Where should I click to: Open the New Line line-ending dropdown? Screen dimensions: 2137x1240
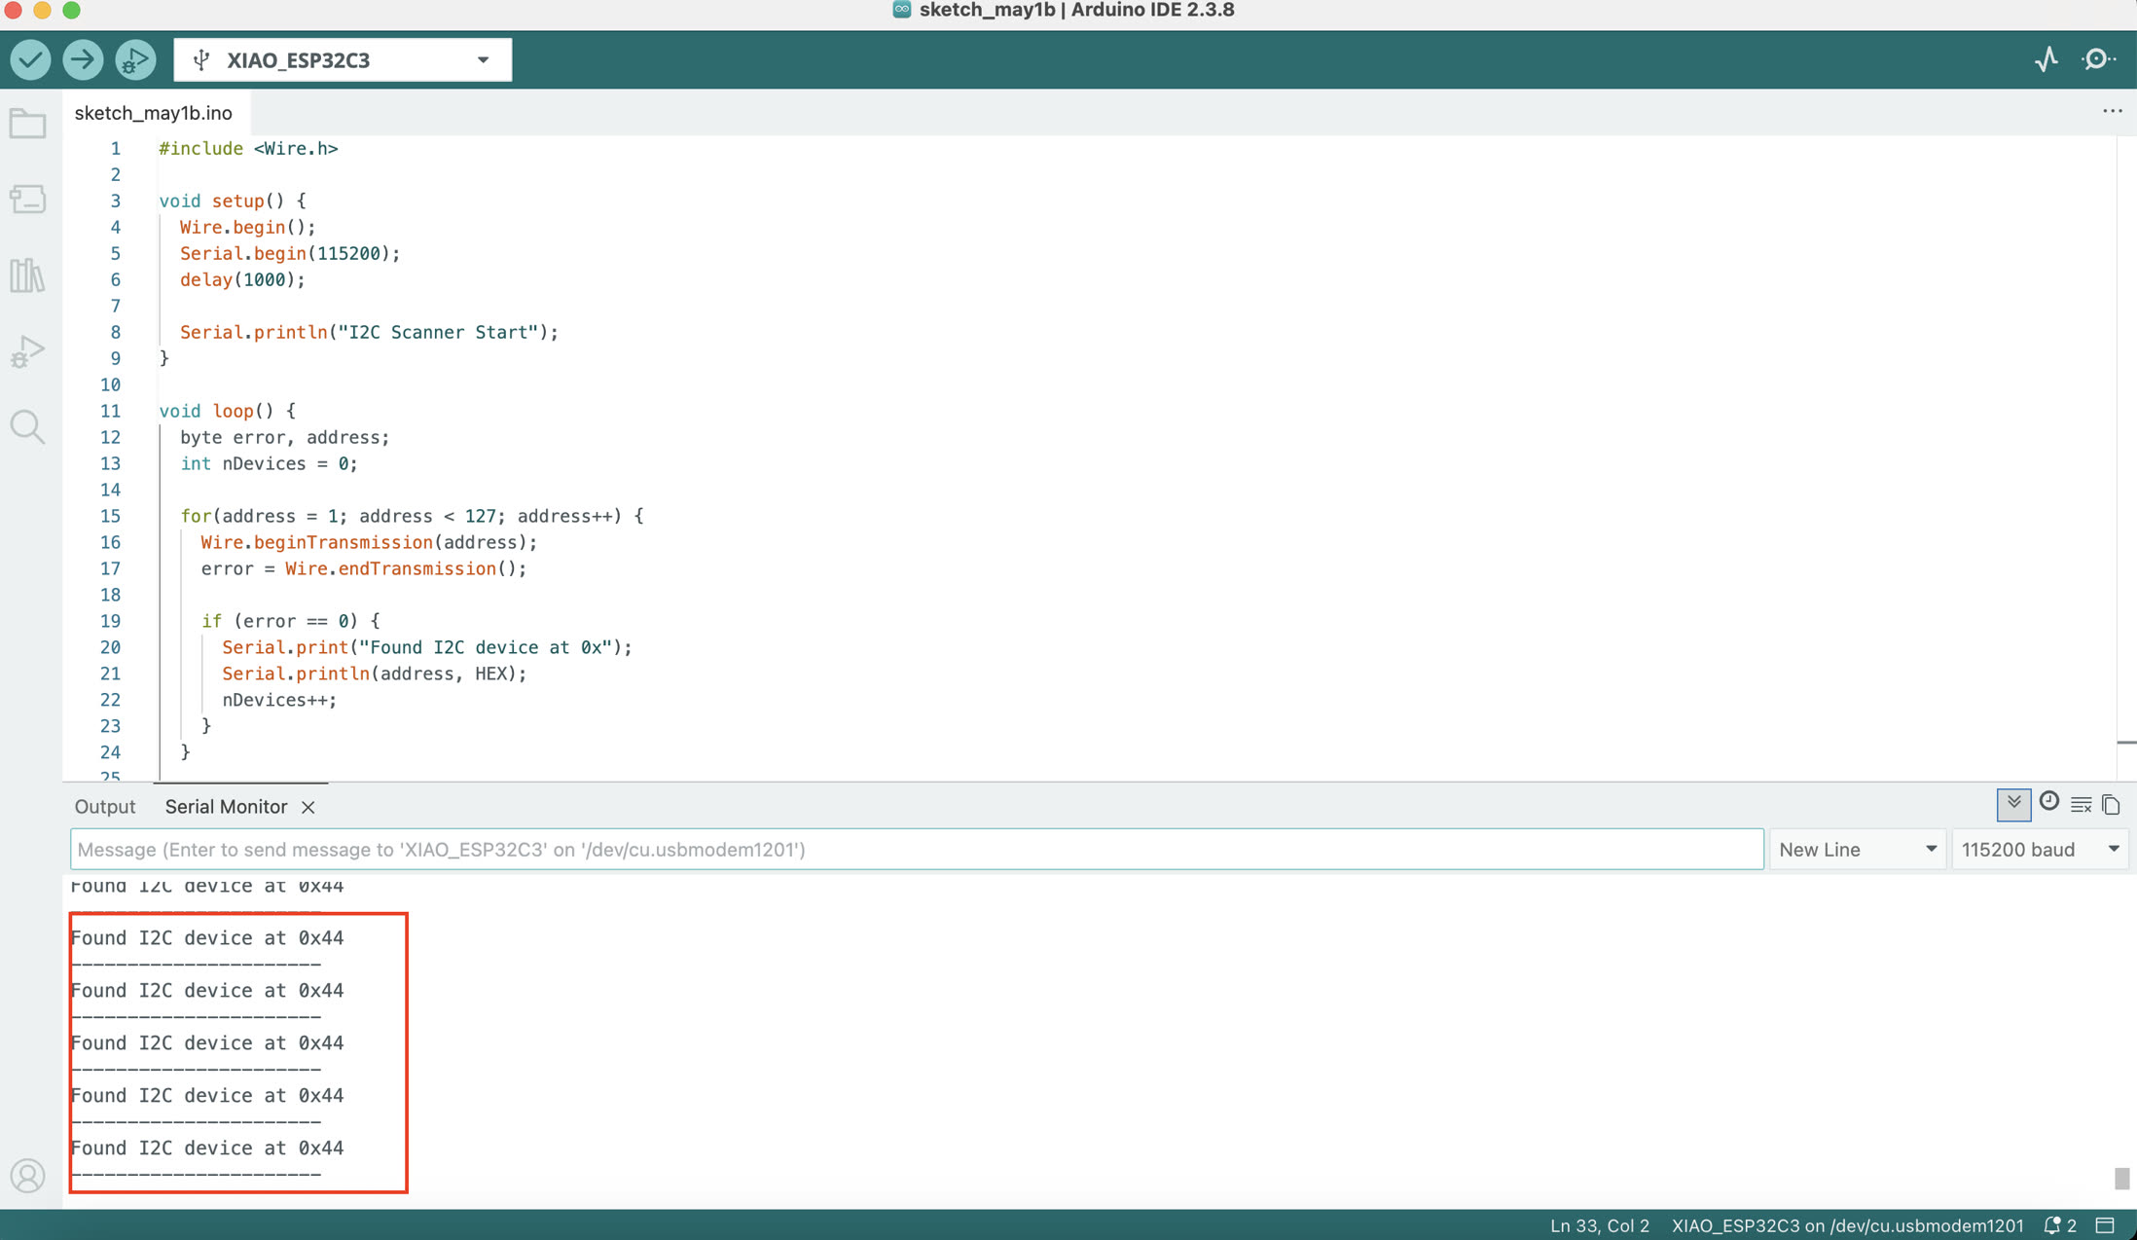(x=1858, y=850)
